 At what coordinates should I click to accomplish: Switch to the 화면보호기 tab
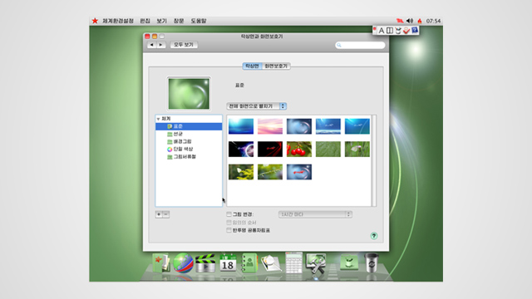276,66
